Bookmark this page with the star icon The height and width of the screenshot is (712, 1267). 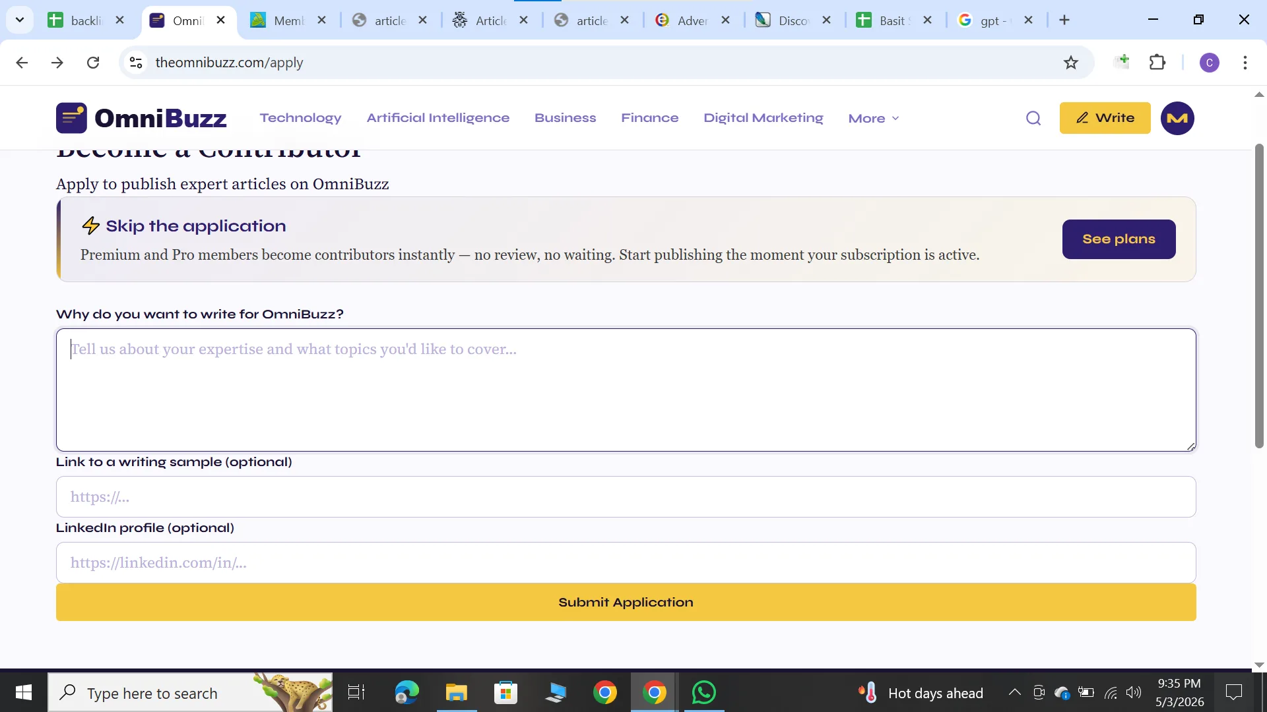pyautogui.click(x=1071, y=63)
